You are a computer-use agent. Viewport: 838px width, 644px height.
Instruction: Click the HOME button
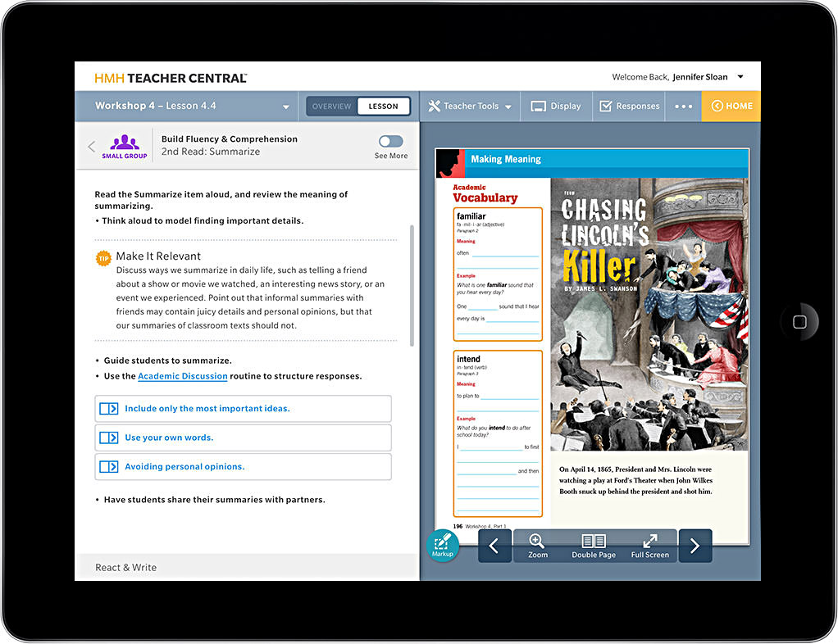click(x=731, y=107)
